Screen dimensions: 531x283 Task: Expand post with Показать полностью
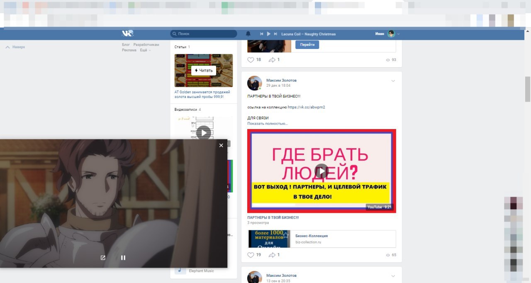268,124
